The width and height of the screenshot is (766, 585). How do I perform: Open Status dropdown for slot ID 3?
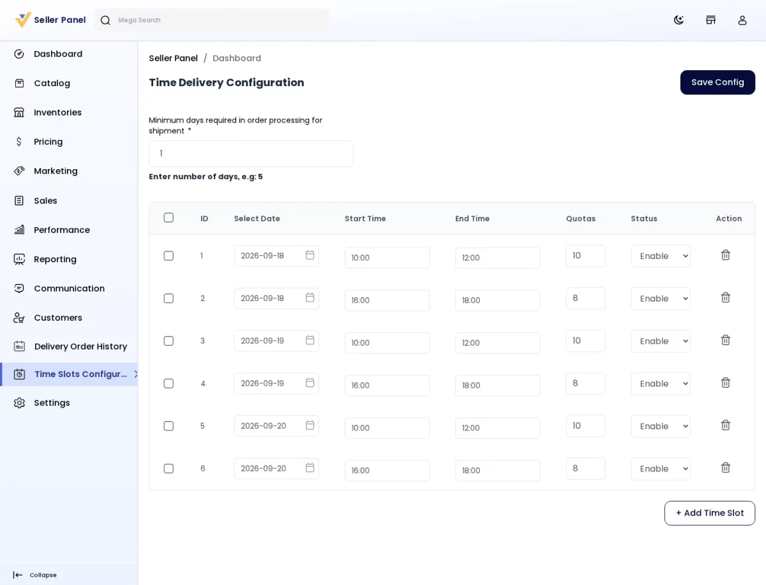coord(661,341)
